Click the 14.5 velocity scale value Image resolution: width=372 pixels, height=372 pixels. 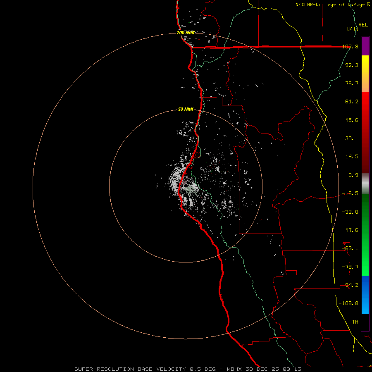coord(352,157)
